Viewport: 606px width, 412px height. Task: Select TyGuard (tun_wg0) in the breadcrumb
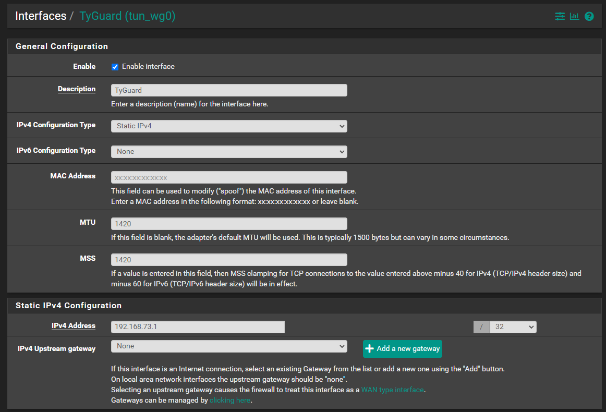tap(127, 16)
